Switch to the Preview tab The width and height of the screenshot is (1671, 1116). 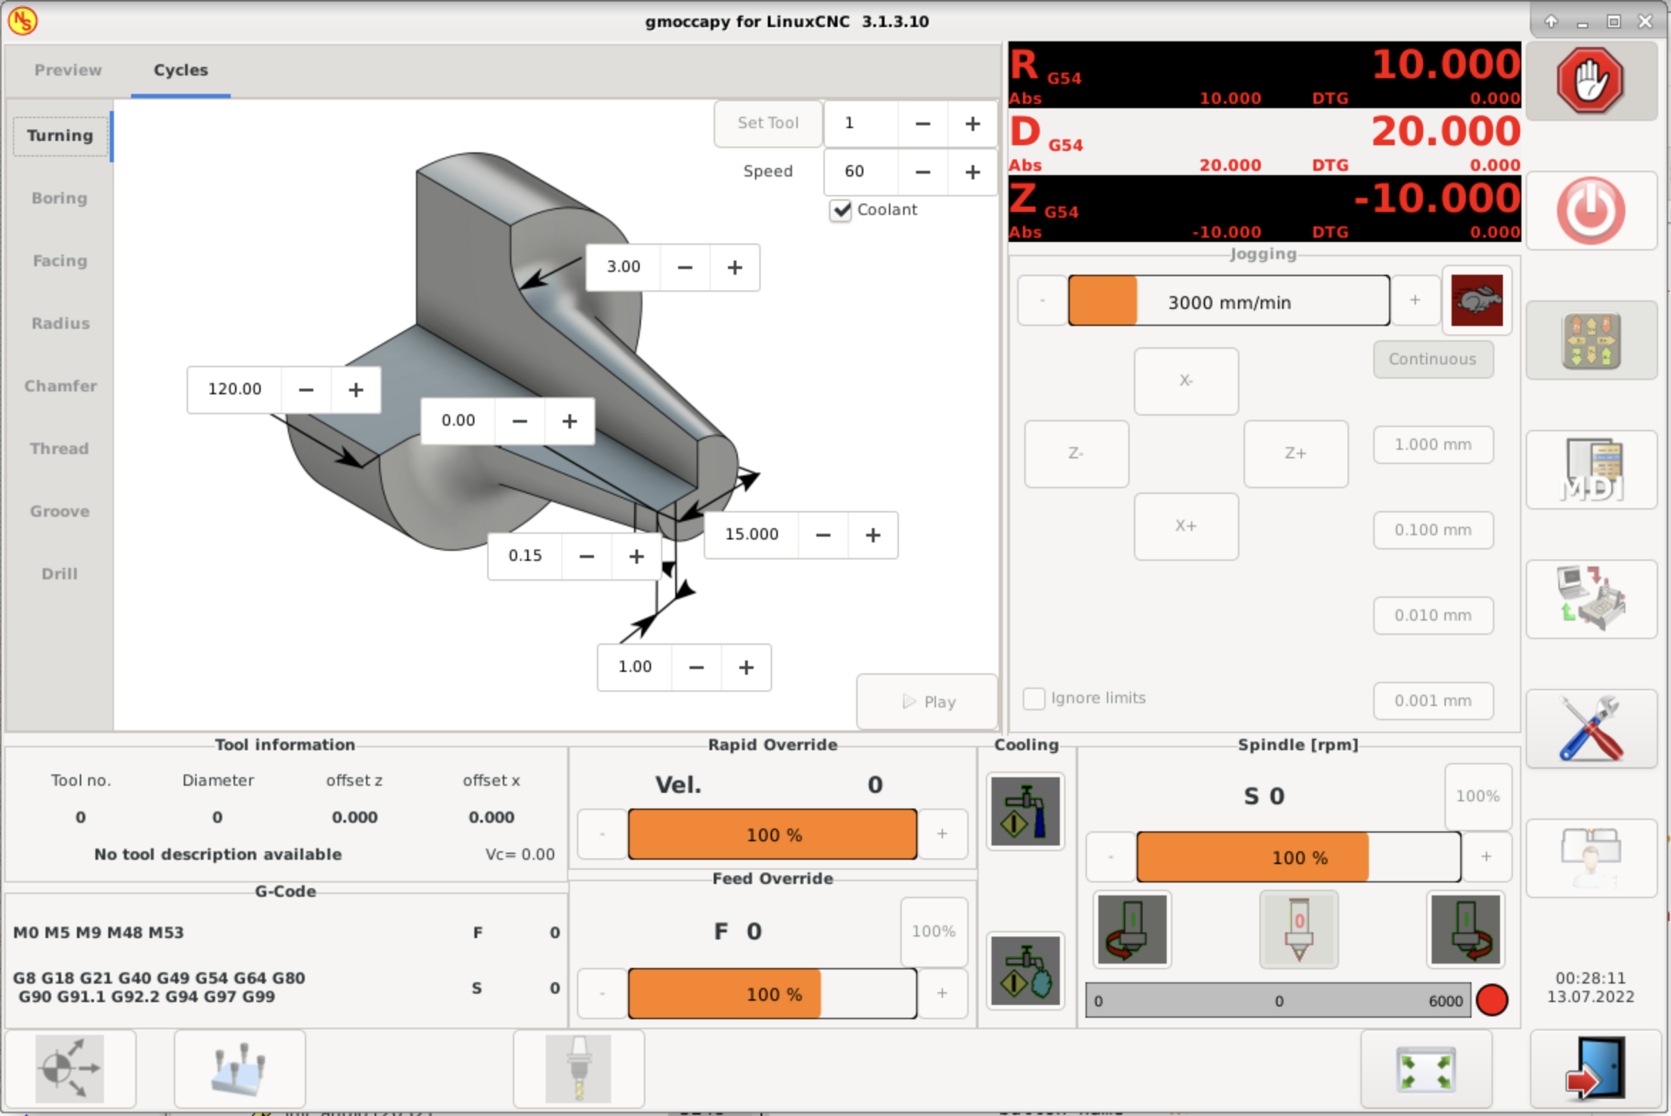click(x=68, y=70)
